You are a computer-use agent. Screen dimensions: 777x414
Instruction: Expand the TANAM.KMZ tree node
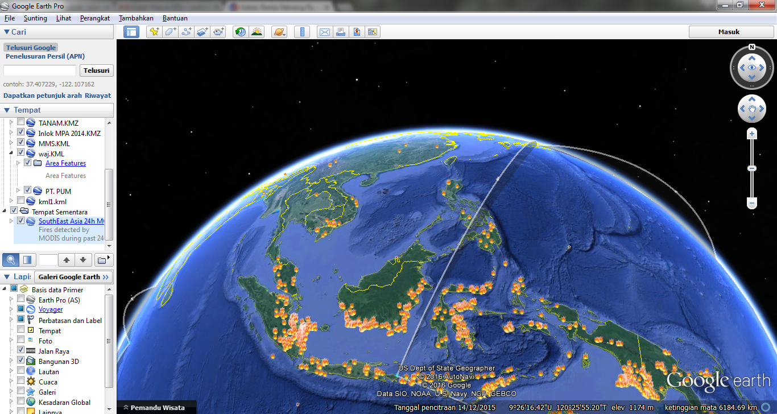[11, 123]
